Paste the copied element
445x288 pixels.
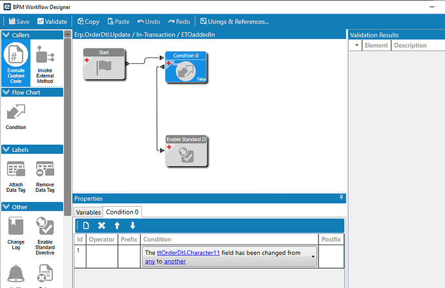119,21
